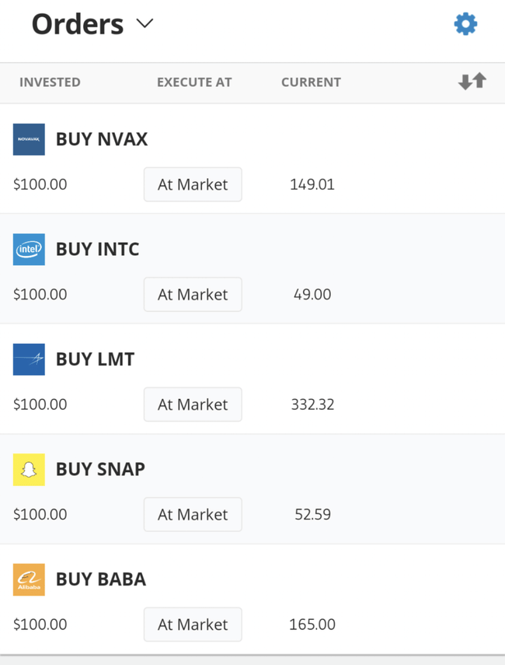Click the Snapchat ghost logo icon

pyautogui.click(x=29, y=470)
